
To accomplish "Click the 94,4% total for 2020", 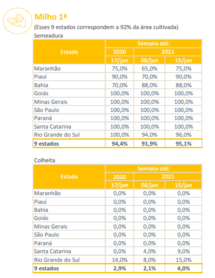I will (119, 143).
